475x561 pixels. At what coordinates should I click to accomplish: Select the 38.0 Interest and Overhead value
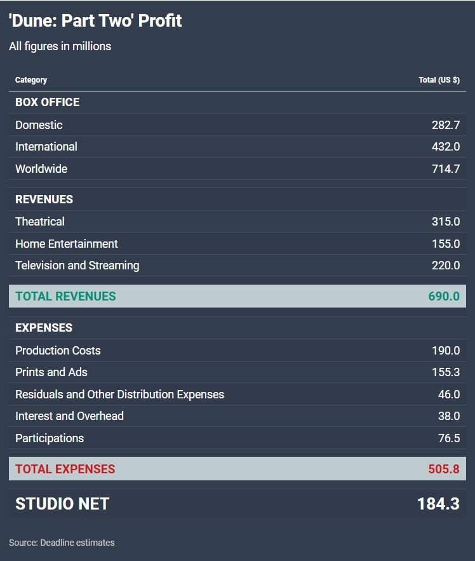pyautogui.click(x=449, y=416)
